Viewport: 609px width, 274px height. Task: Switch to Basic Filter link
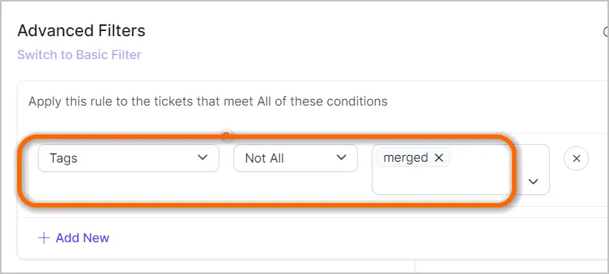[79, 55]
